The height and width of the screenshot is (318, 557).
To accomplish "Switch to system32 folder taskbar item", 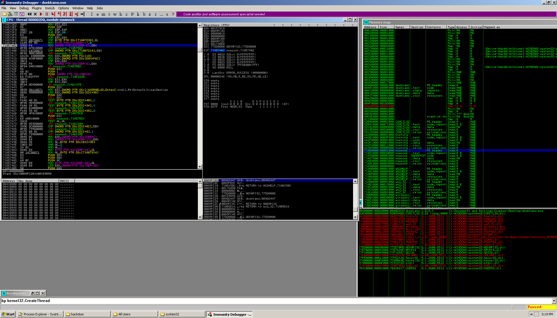I will pyautogui.click(x=182, y=314).
